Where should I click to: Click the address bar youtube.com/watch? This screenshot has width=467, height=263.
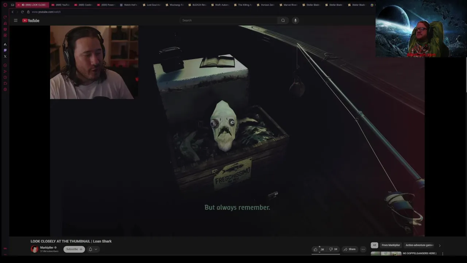click(46, 12)
